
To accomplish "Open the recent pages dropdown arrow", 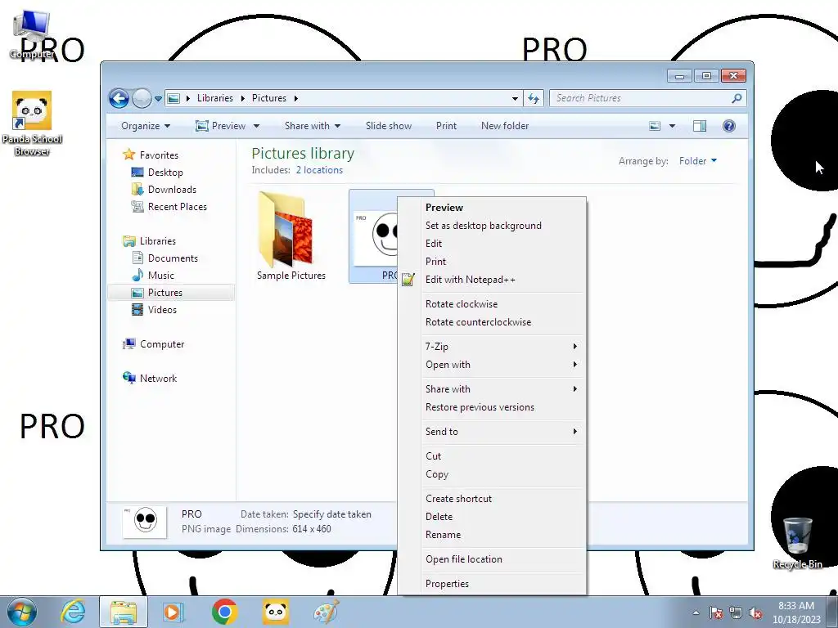I will click(158, 99).
